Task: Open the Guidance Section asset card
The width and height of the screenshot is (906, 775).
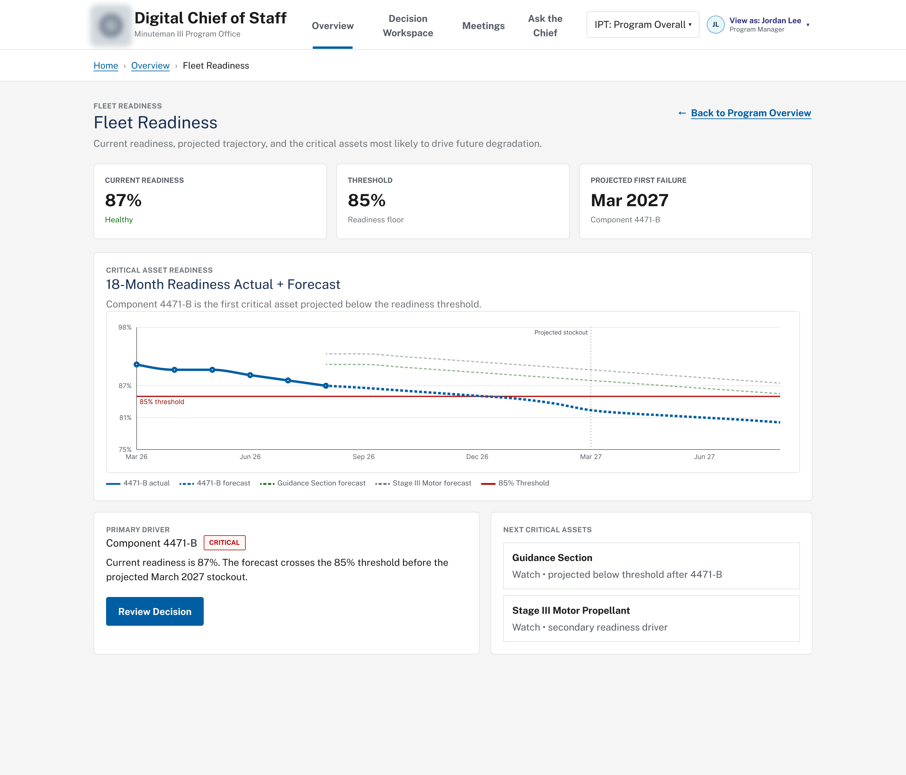Action: click(x=651, y=566)
